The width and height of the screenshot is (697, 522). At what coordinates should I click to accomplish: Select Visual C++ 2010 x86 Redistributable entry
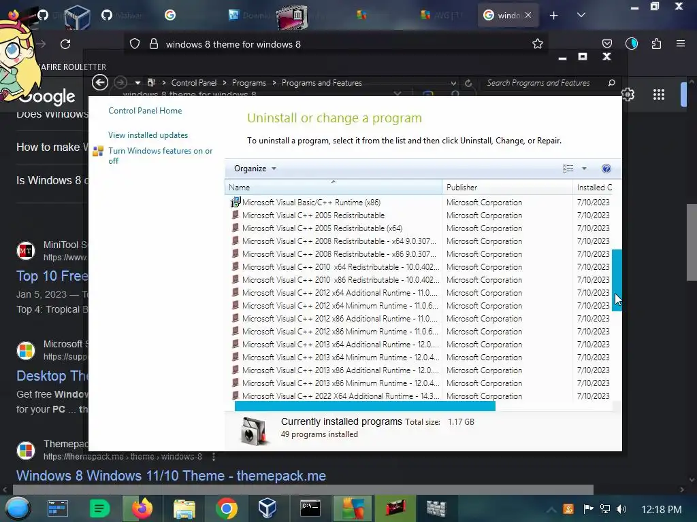coord(340,280)
